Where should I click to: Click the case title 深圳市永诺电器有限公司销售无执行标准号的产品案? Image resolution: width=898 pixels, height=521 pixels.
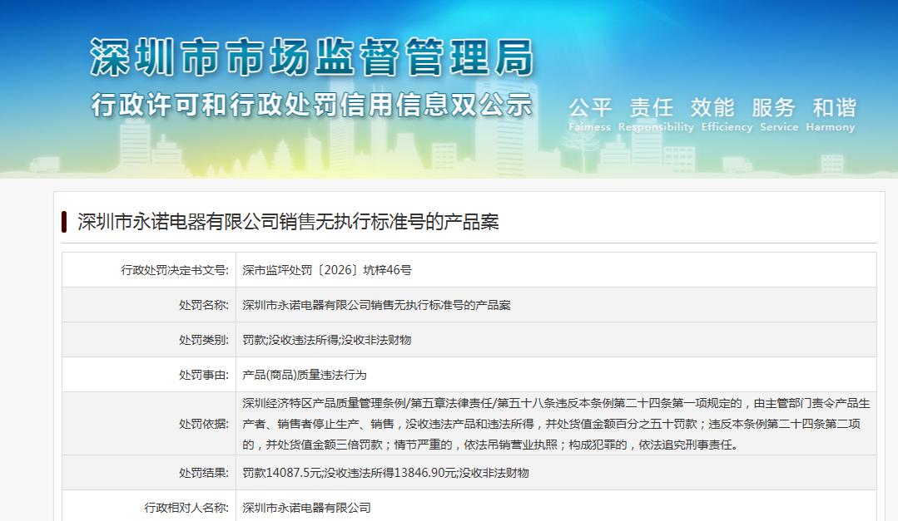pos(288,222)
